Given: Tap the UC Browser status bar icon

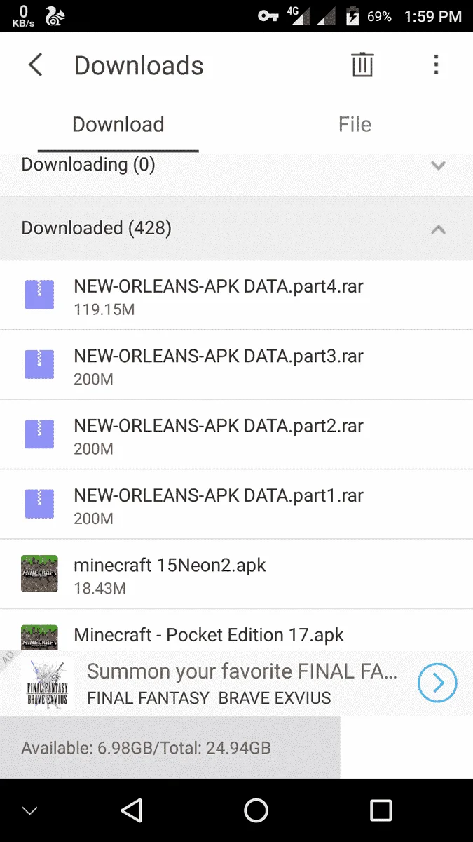Looking at the screenshot, I should click(x=55, y=17).
